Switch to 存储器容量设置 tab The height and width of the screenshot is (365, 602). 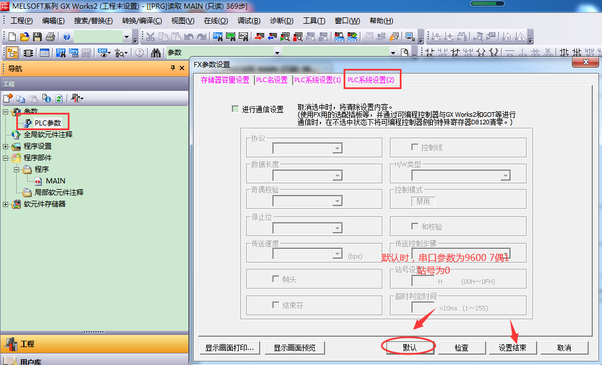point(225,80)
